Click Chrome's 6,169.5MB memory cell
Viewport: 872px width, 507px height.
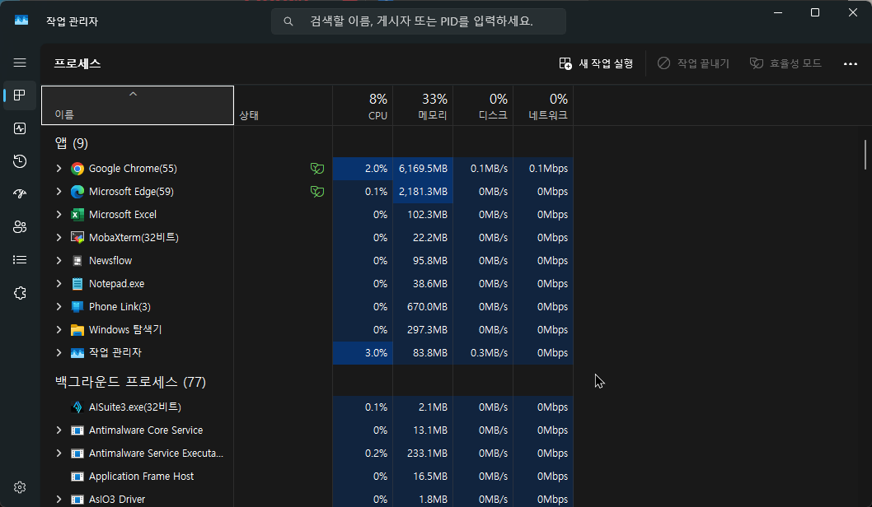pos(423,168)
